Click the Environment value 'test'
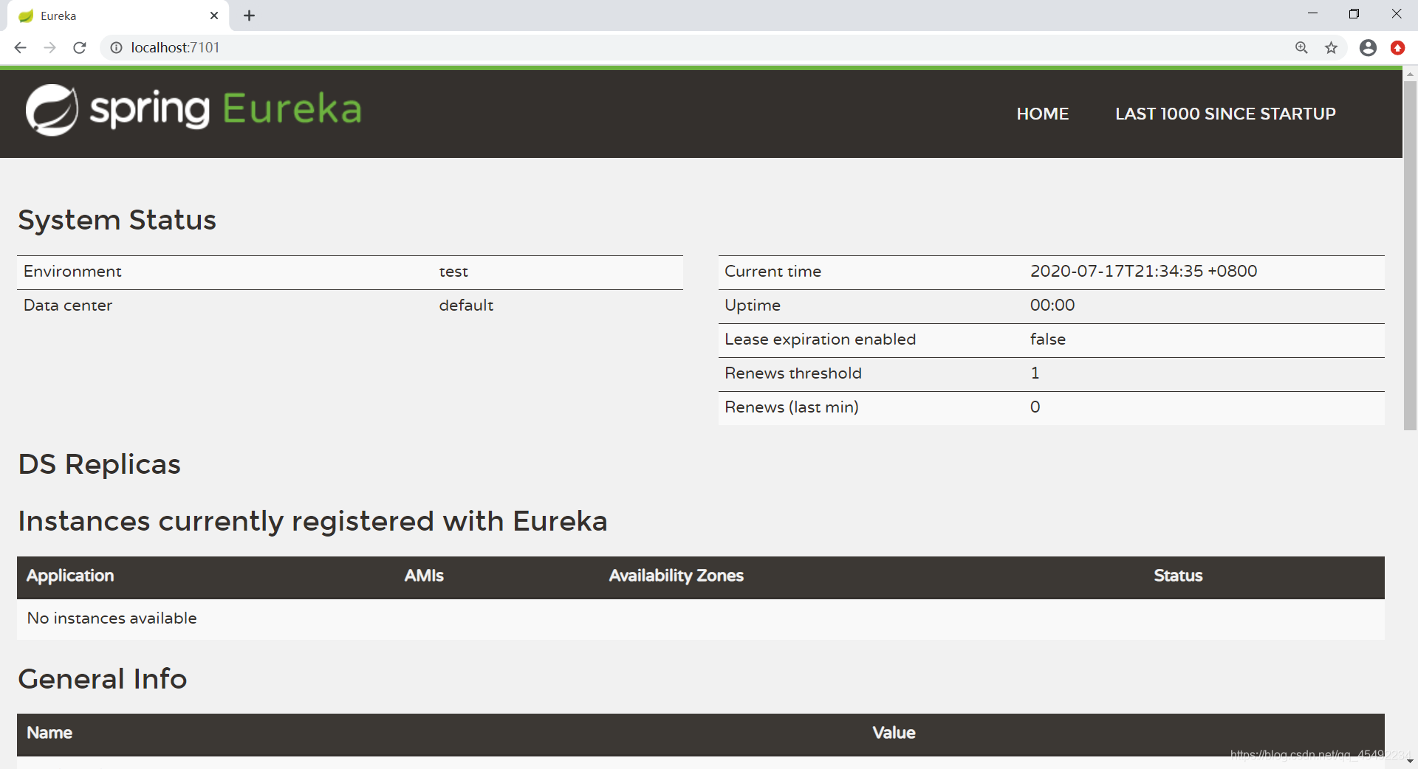This screenshot has height=769, width=1418. pyautogui.click(x=453, y=272)
